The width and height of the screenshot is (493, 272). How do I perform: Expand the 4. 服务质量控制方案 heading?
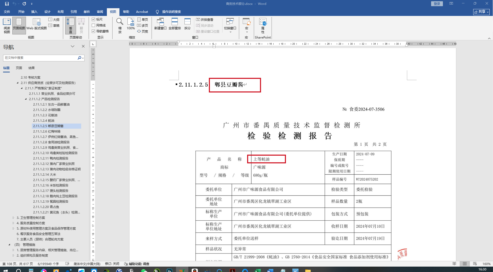(x=14, y=223)
